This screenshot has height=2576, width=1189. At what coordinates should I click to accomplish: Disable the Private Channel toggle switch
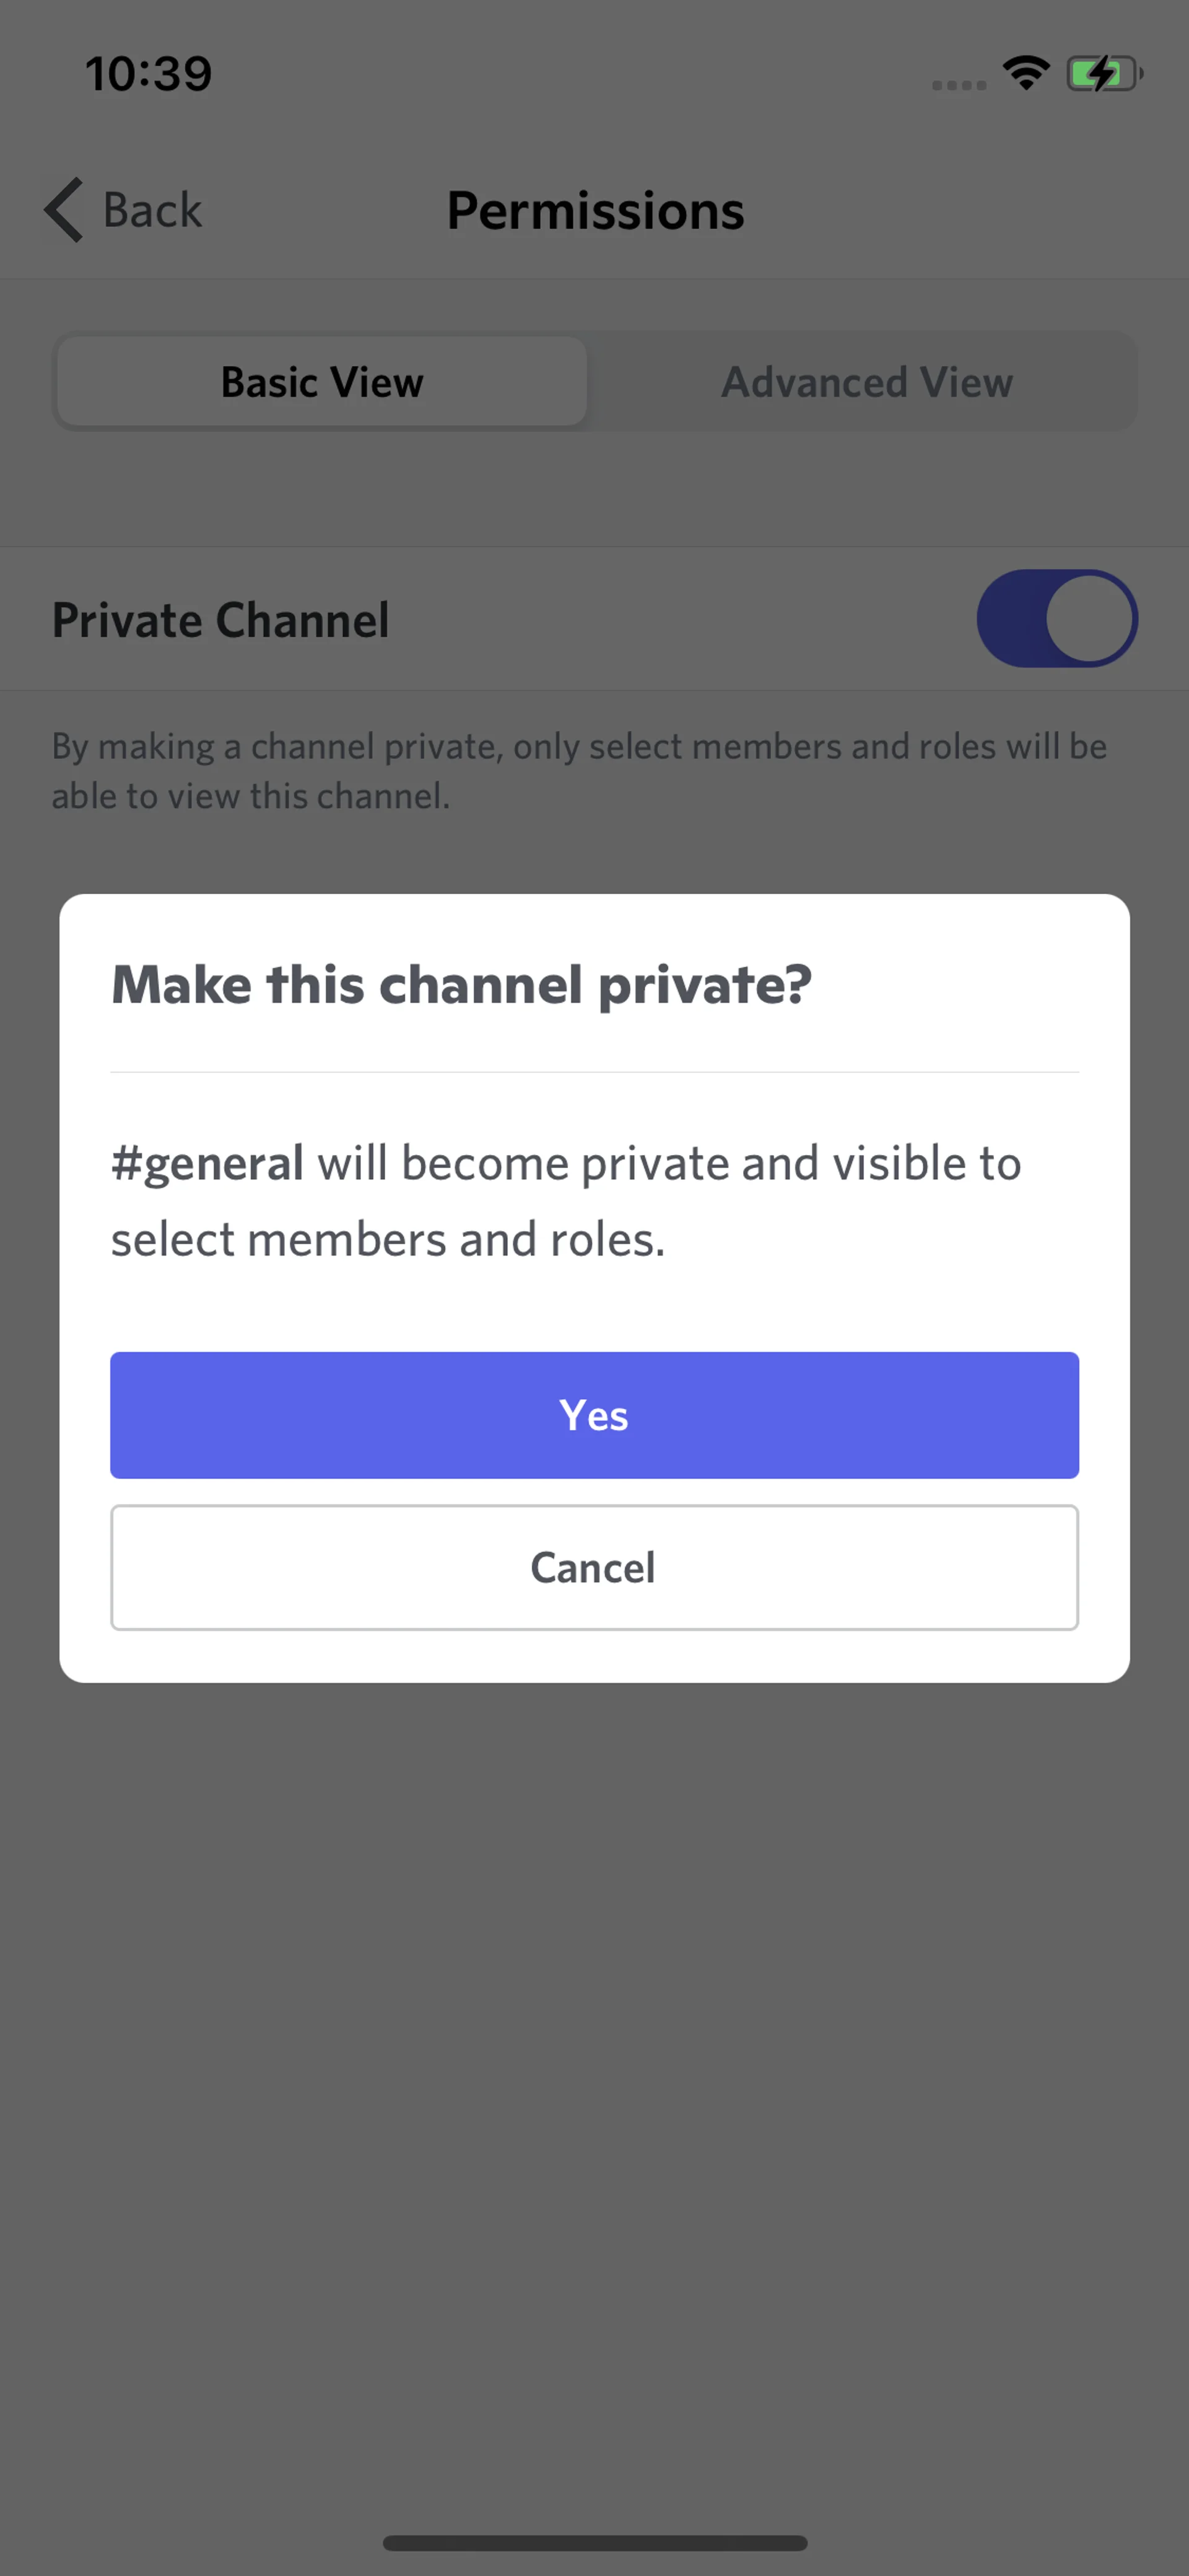click(x=1056, y=618)
